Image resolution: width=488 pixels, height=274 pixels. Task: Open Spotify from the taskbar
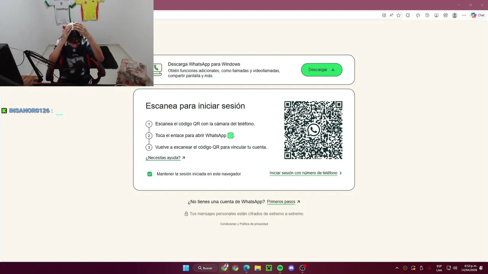280,268
